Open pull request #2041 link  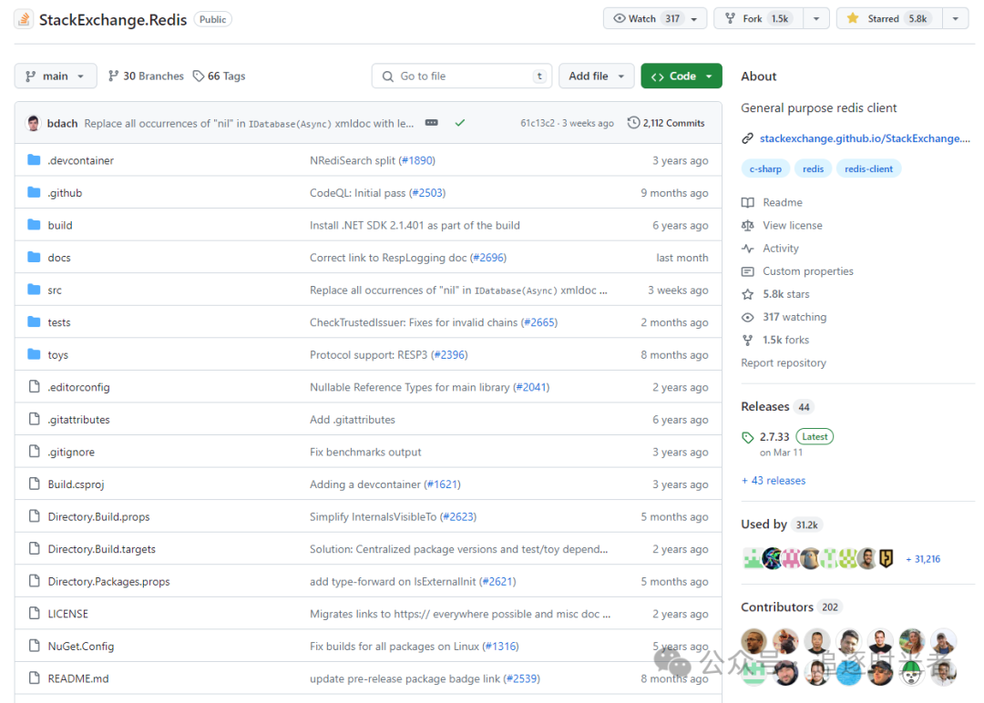531,387
